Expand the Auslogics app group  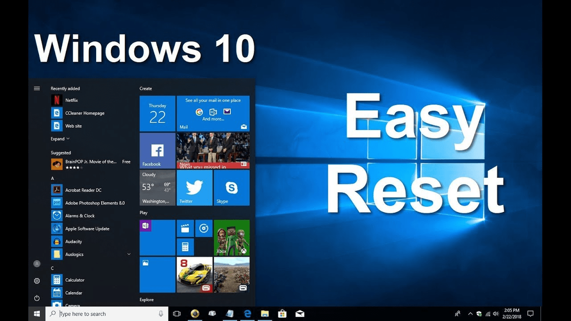[x=128, y=254]
